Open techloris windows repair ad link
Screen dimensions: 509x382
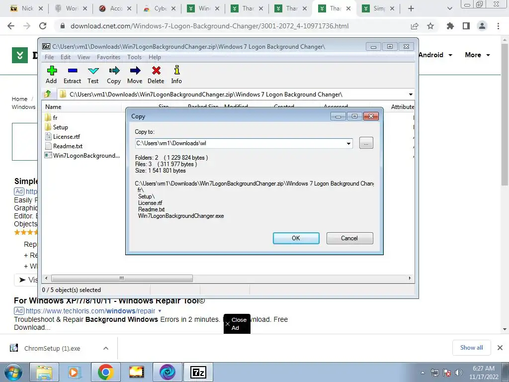pos(90,311)
